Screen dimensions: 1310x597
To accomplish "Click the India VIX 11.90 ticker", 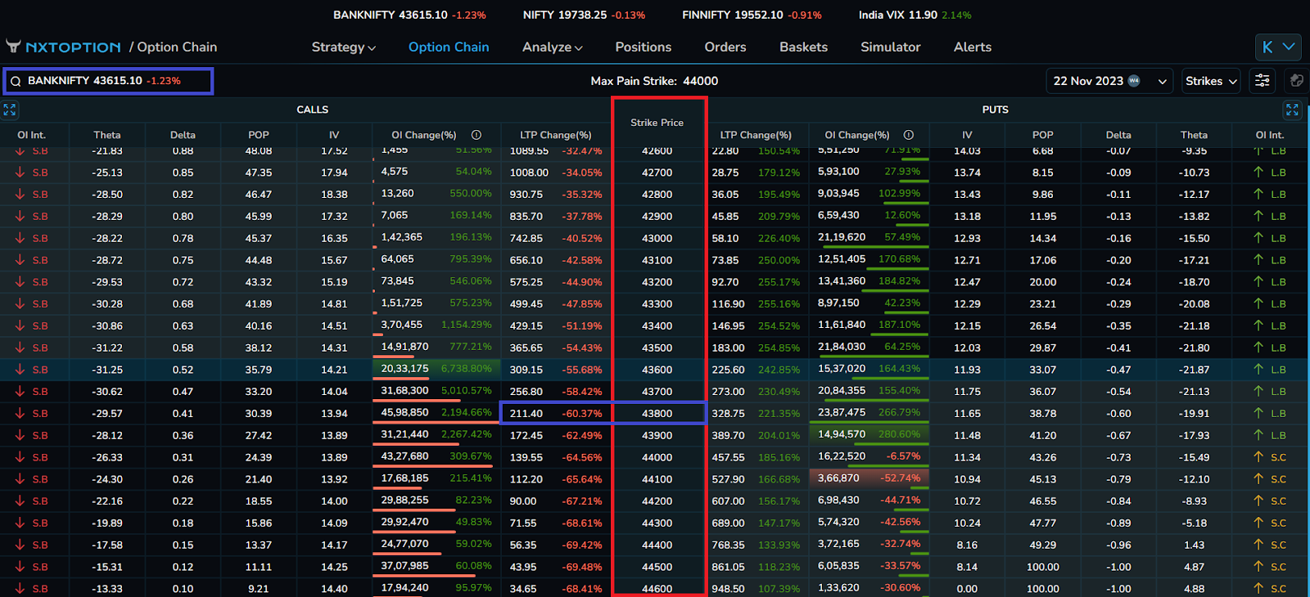I will (x=915, y=15).
